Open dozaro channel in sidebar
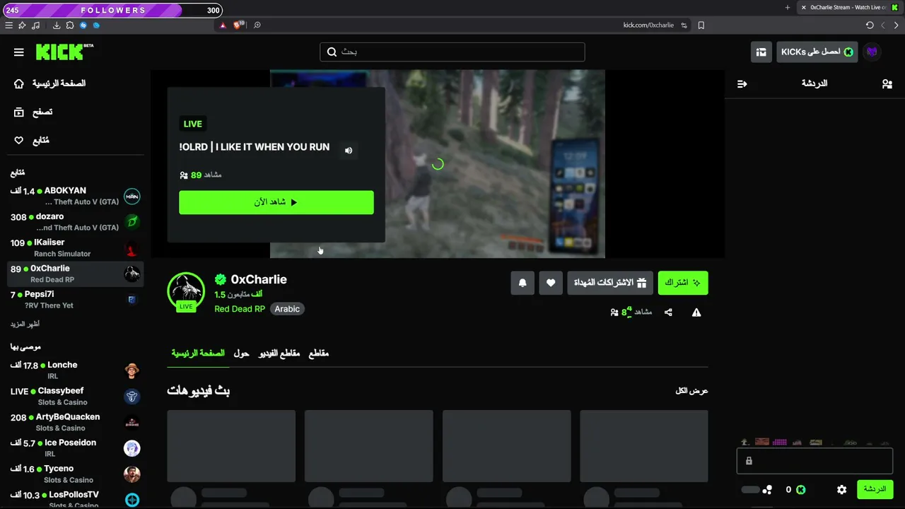This screenshot has width=905, height=509. click(75, 222)
